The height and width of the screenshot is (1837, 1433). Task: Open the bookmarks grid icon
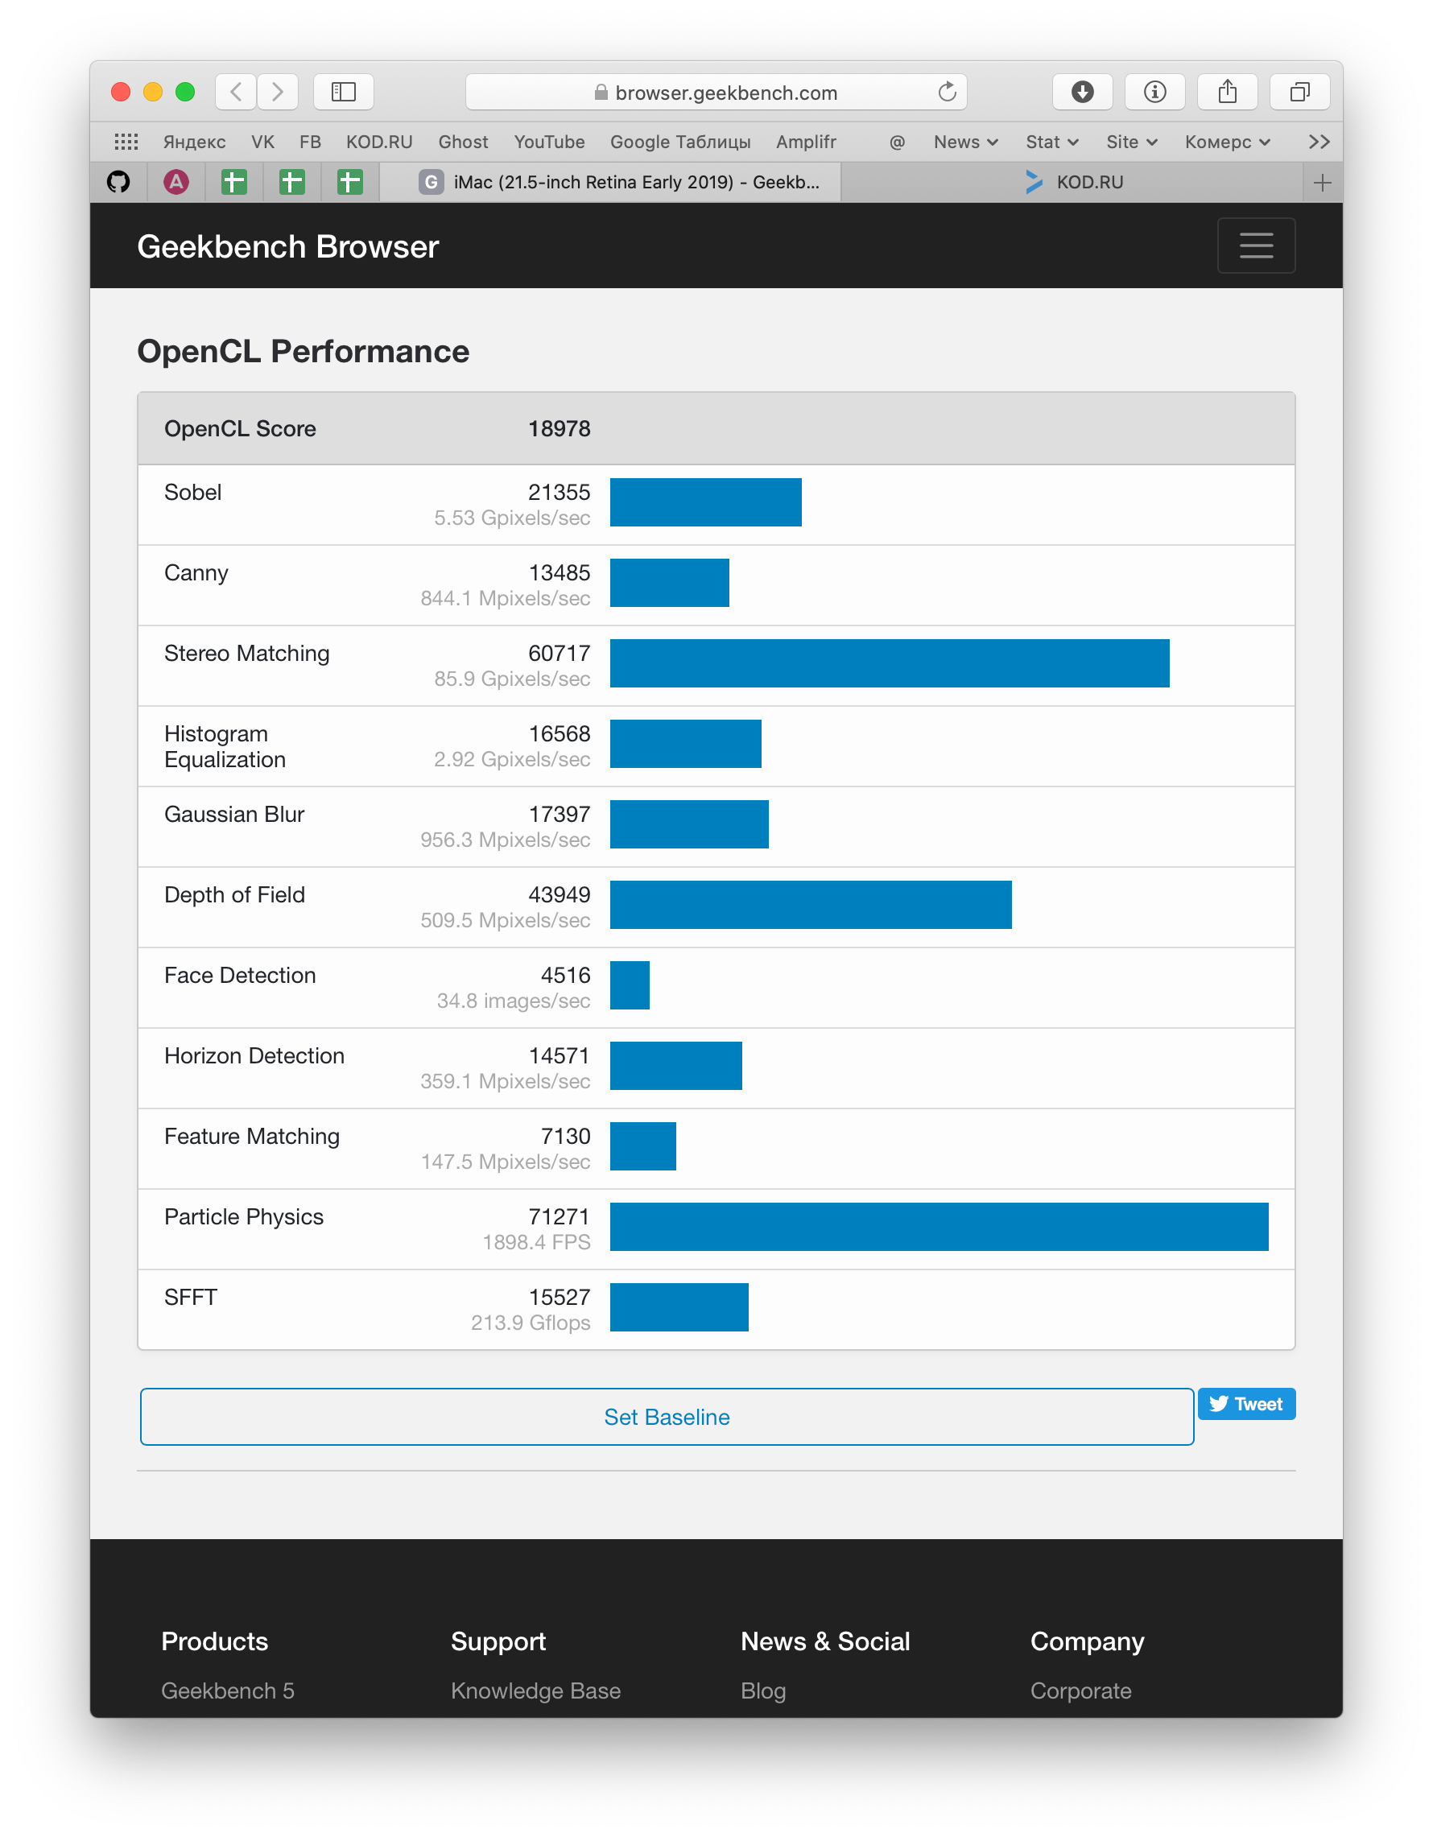tap(126, 142)
